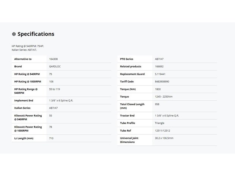Viewport: 235px width, 176px height.
Task: Click the 'Tube Ref' label
Action: click(125, 131)
